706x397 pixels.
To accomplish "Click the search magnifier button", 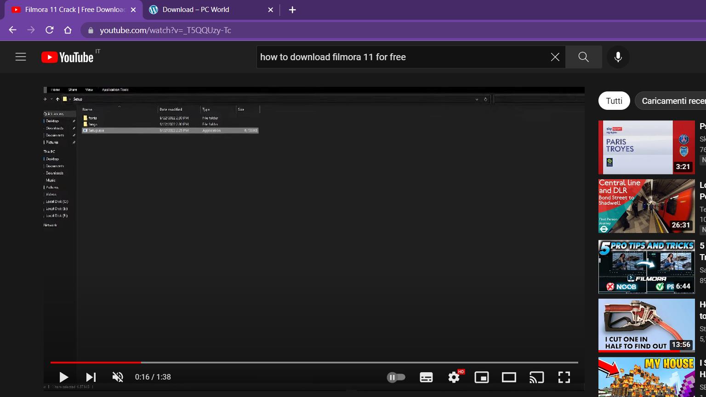I will [x=583, y=57].
